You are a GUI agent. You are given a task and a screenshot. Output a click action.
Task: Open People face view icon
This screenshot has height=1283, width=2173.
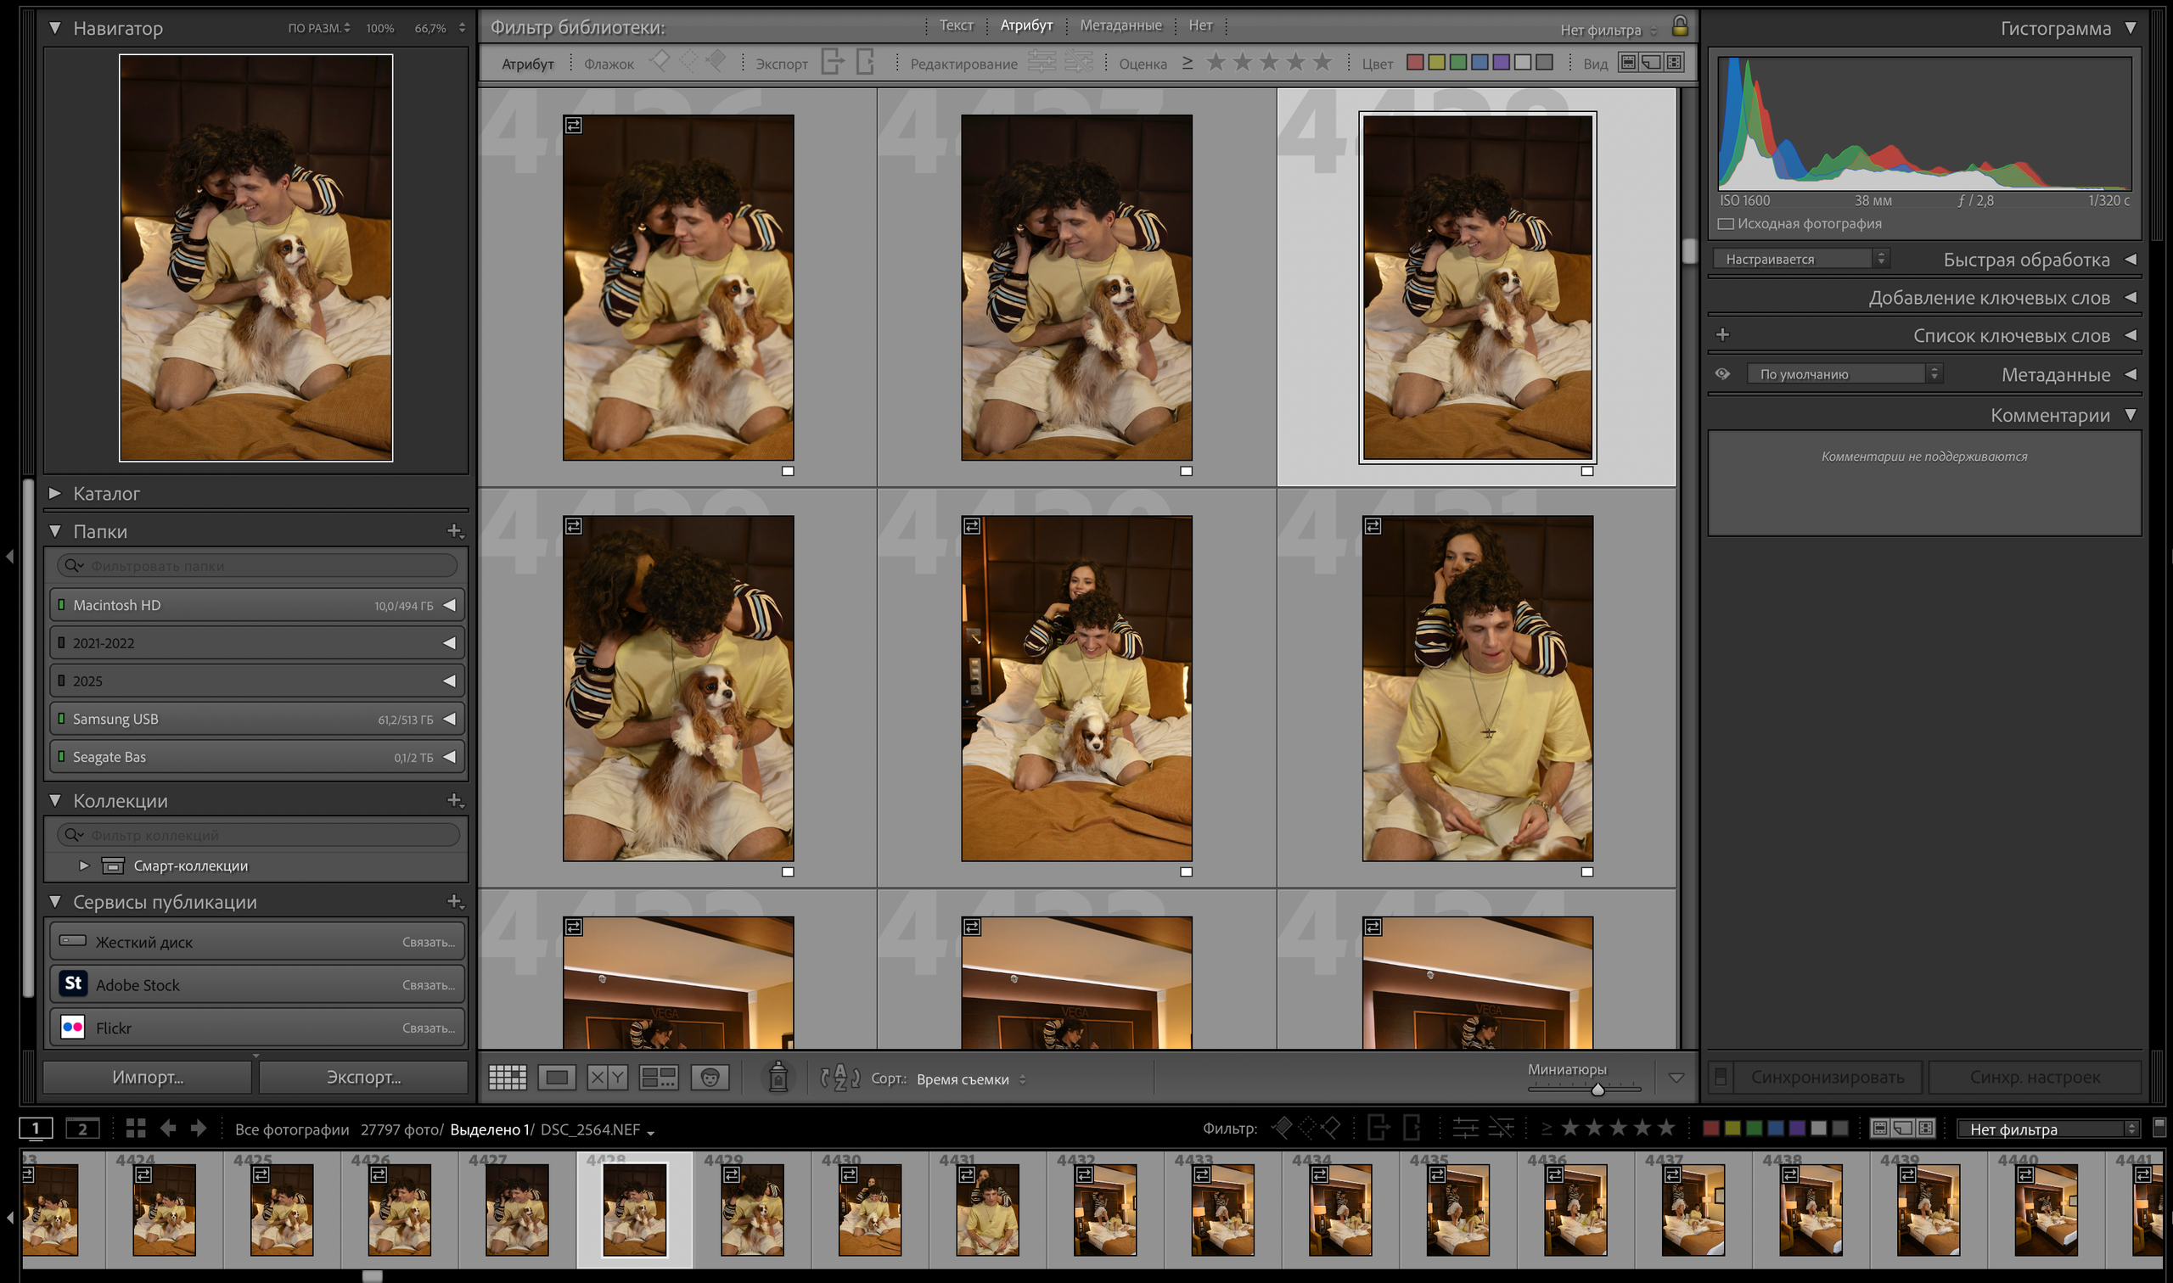point(710,1078)
